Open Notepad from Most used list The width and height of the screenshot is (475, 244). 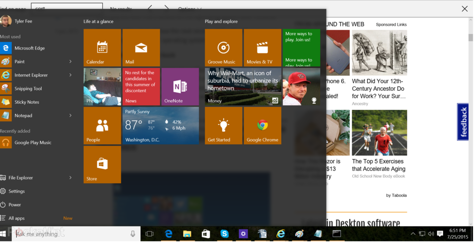23,116
